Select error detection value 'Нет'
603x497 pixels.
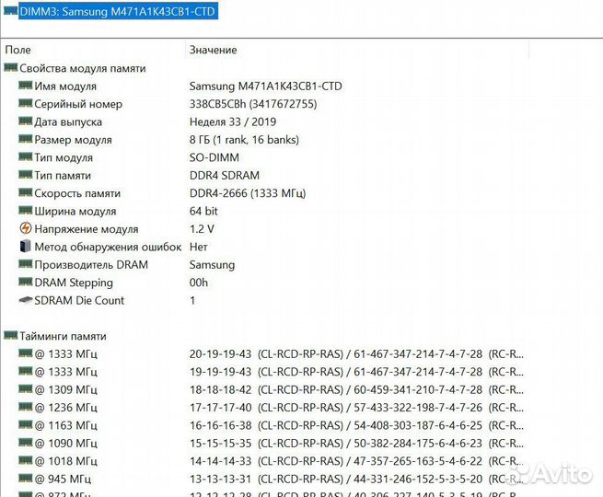click(199, 248)
